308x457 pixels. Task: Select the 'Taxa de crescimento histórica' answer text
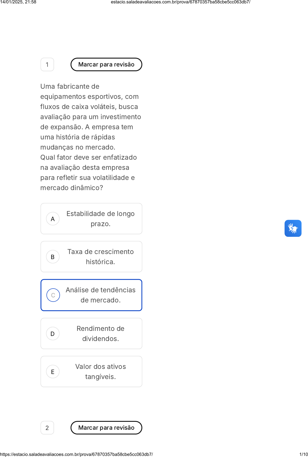[x=101, y=257]
